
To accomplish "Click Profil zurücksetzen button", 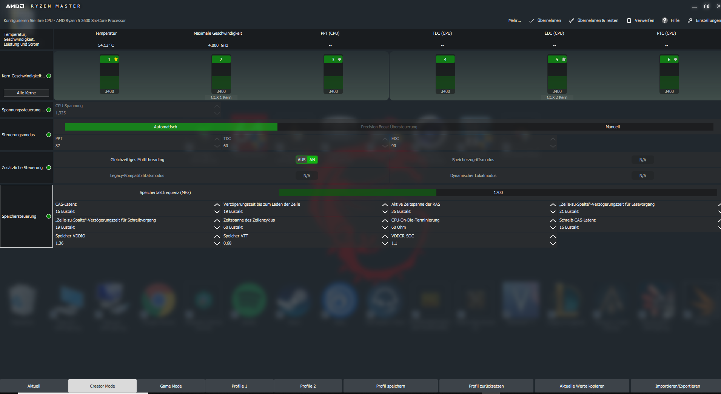I will (486, 386).
